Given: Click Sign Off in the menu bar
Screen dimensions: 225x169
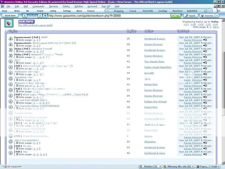Looking at the screenshot, I should 106,6.
